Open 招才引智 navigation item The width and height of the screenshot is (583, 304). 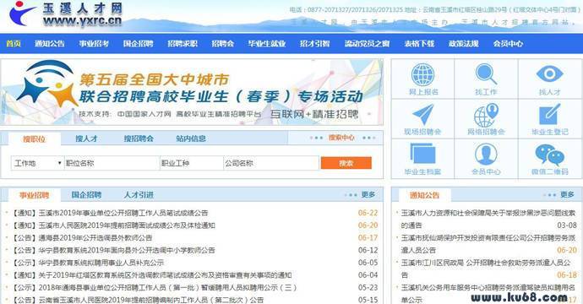click(315, 43)
